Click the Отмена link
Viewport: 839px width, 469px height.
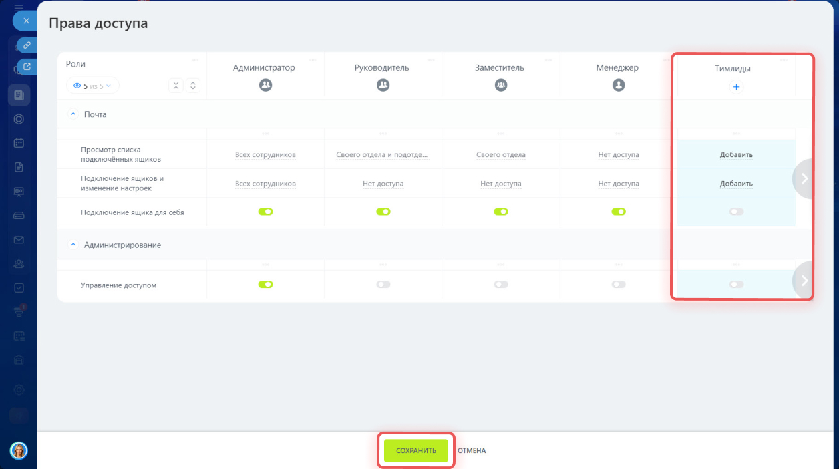tap(472, 451)
